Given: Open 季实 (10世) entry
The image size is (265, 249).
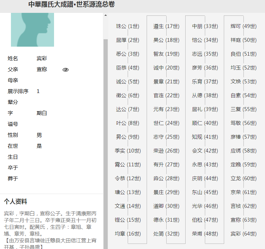Looking at the screenshot, I should (128, 151).
